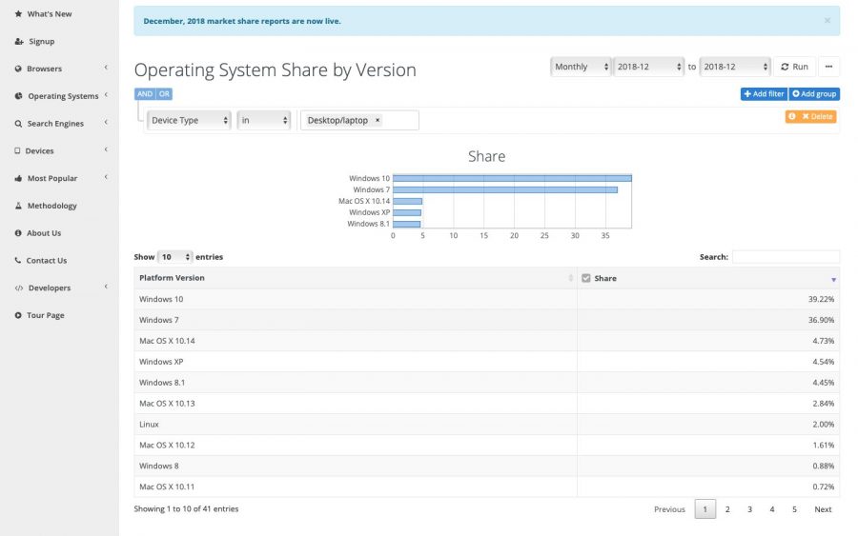Click the Windows 7 bar in chart
This screenshot has height=536, width=858.
(x=505, y=189)
